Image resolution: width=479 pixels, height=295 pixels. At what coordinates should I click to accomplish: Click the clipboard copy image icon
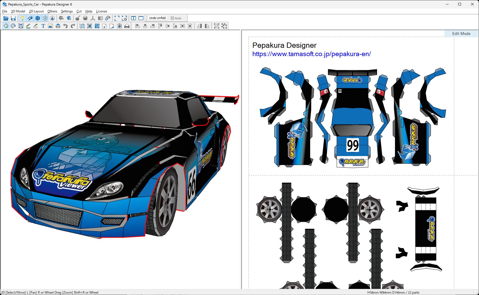pyautogui.click(x=119, y=26)
